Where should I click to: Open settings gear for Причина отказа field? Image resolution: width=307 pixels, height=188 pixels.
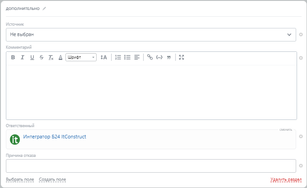pos(301,166)
